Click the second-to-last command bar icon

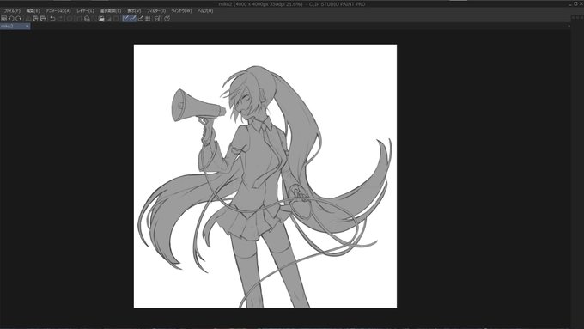[157, 18]
